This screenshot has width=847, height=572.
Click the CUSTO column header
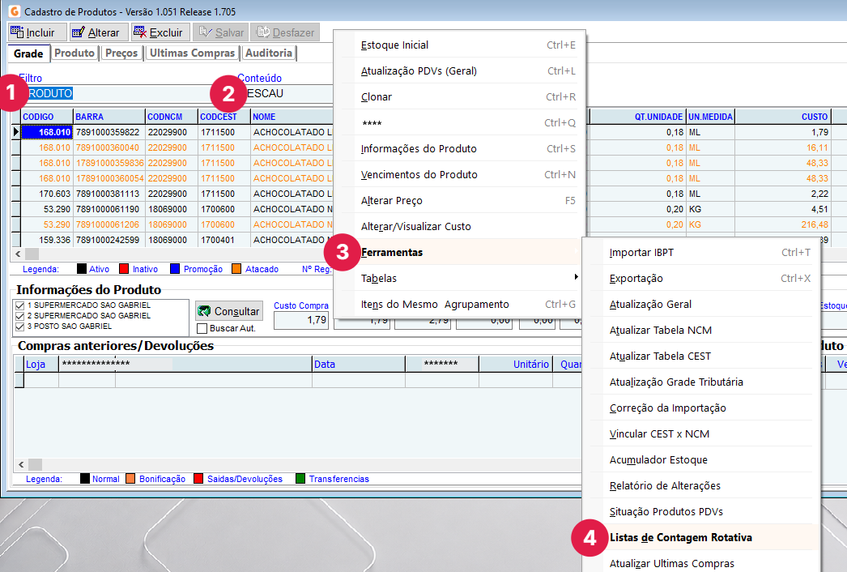[783, 117]
